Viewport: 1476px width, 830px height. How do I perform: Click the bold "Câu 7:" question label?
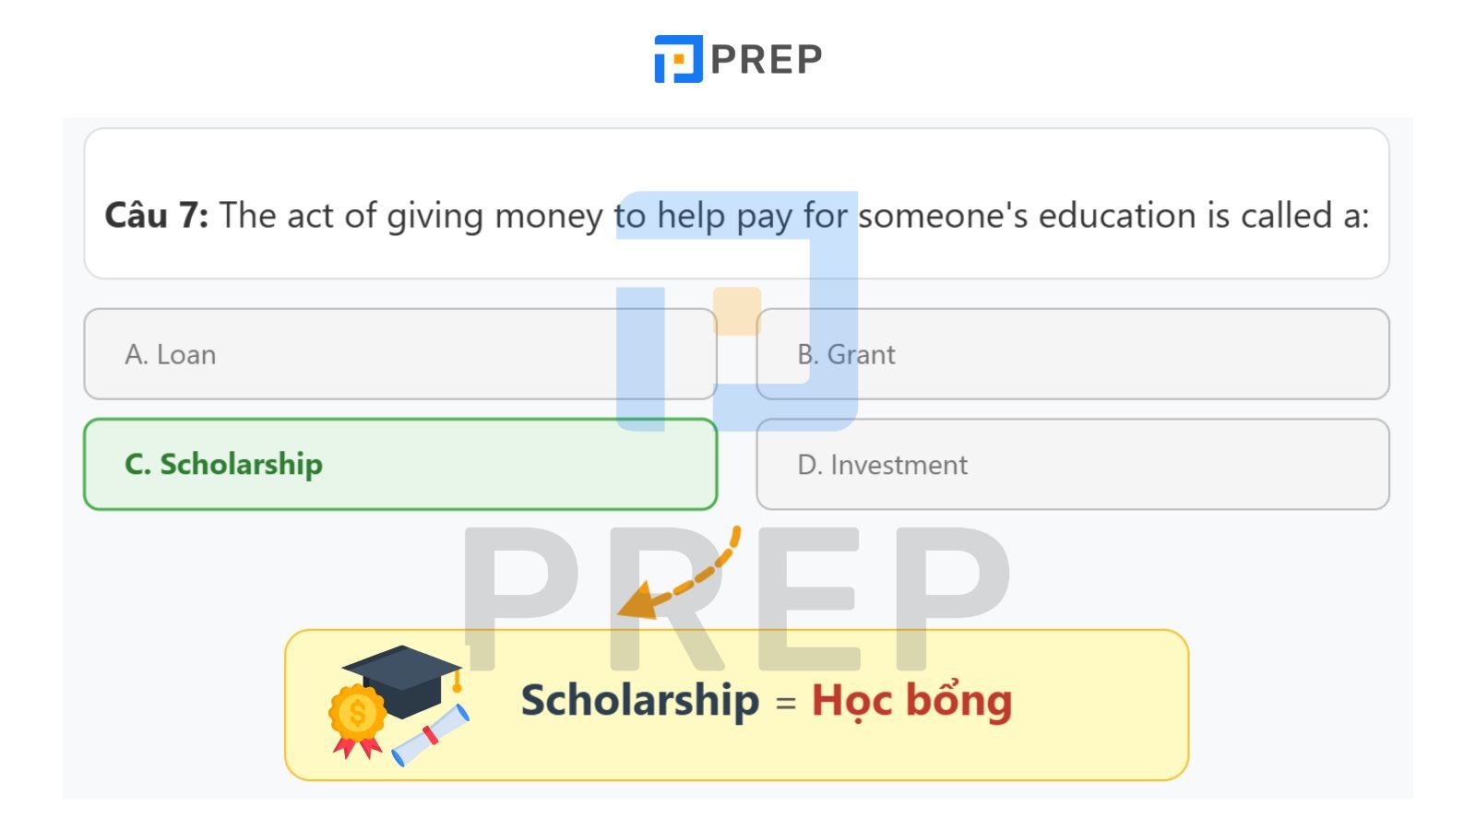pos(156,216)
